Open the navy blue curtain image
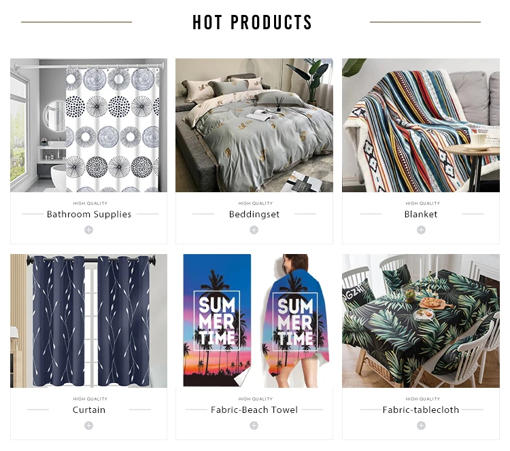Screen dimensions: 510x451 pyautogui.click(x=89, y=321)
